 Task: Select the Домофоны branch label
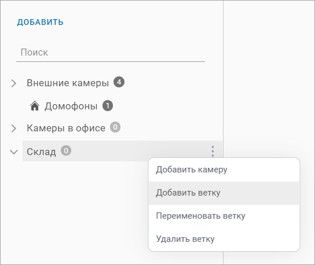pos(71,106)
